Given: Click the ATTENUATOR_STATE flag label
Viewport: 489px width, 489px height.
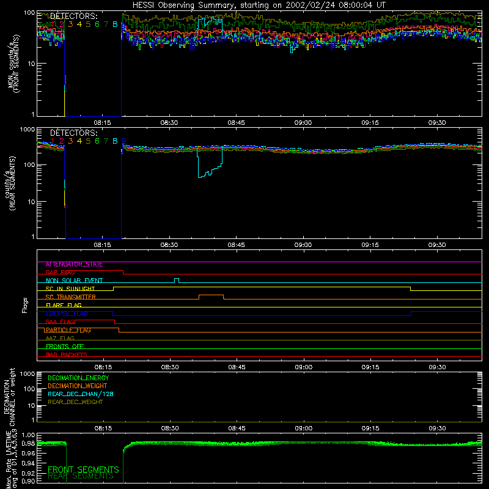Looking at the screenshot, I should click(x=74, y=265).
